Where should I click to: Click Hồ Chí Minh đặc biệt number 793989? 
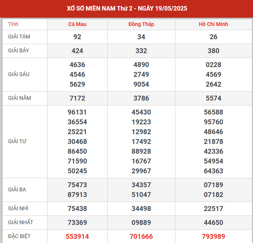tap(213, 237)
